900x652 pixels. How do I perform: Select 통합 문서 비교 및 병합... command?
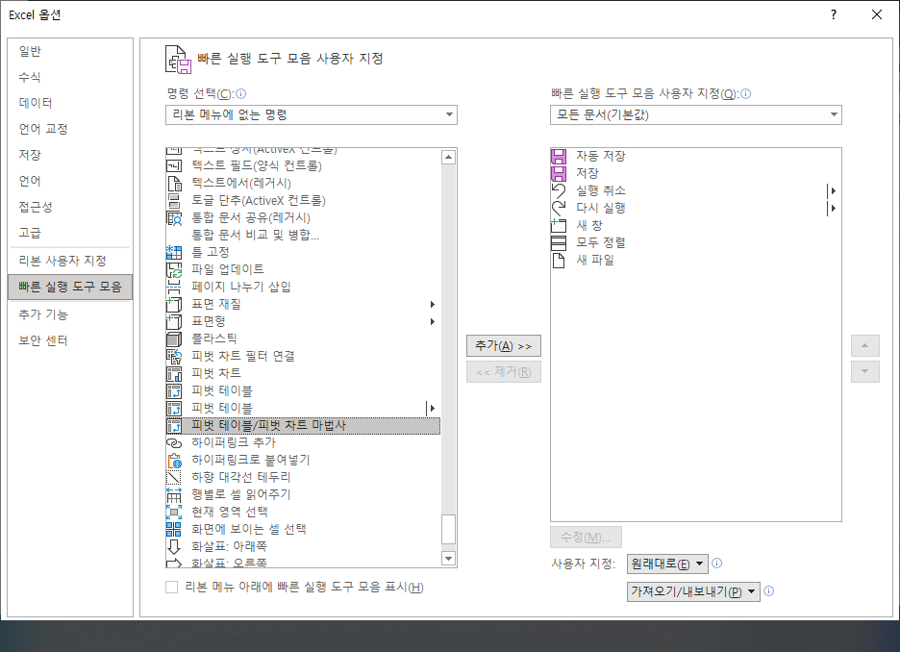point(303,235)
